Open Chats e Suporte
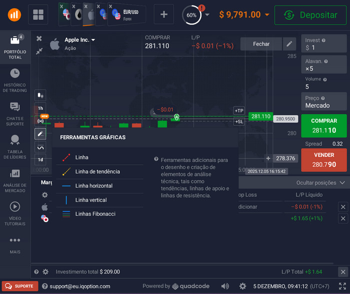 point(15,114)
